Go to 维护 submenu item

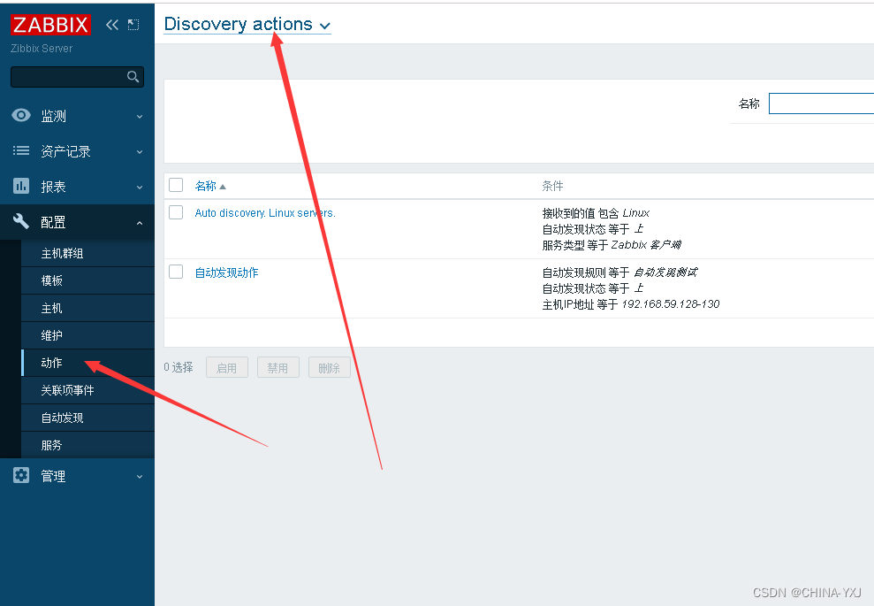87,335
